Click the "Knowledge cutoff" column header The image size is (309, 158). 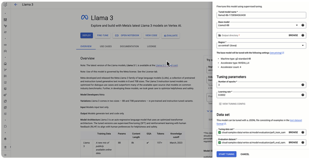pyautogui.click(x=176, y=135)
